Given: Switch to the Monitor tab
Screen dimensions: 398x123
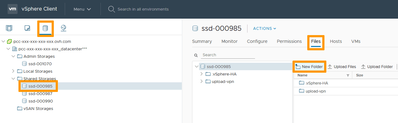Looking at the screenshot, I should [x=229, y=41].
